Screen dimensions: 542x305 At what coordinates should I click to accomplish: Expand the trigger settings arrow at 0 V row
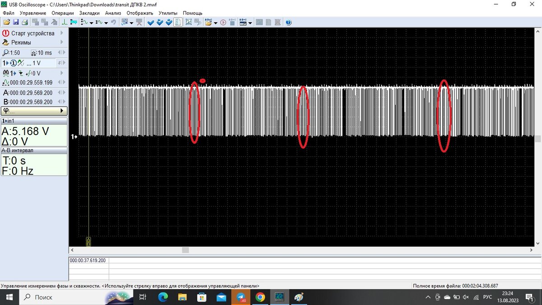61,73
